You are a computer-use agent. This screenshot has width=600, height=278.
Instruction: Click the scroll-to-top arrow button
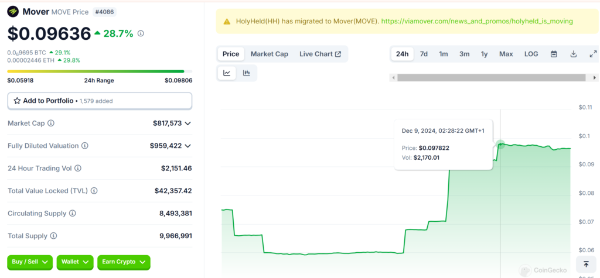(587, 264)
